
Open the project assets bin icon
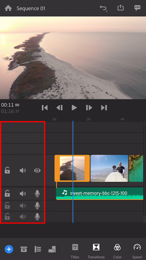(x=24, y=249)
